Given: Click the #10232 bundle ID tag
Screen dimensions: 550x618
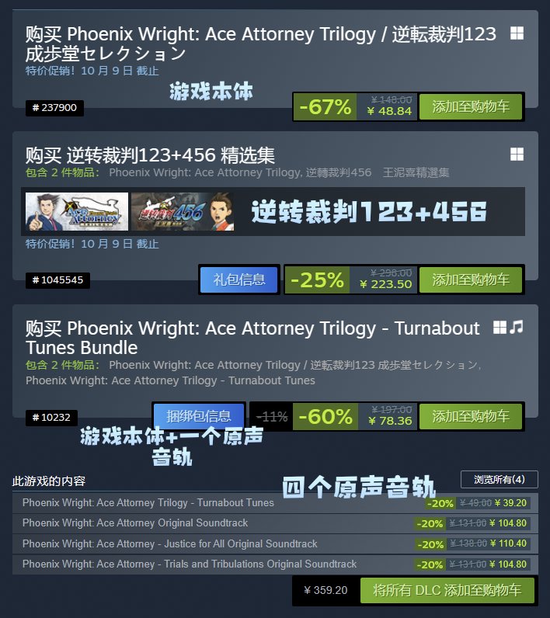Looking at the screenshot, I should [x=51, y=418].
